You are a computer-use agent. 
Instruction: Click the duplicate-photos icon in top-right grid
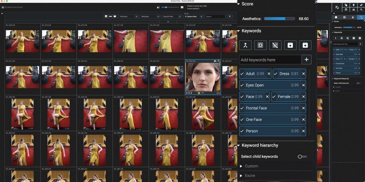[346, 5]
